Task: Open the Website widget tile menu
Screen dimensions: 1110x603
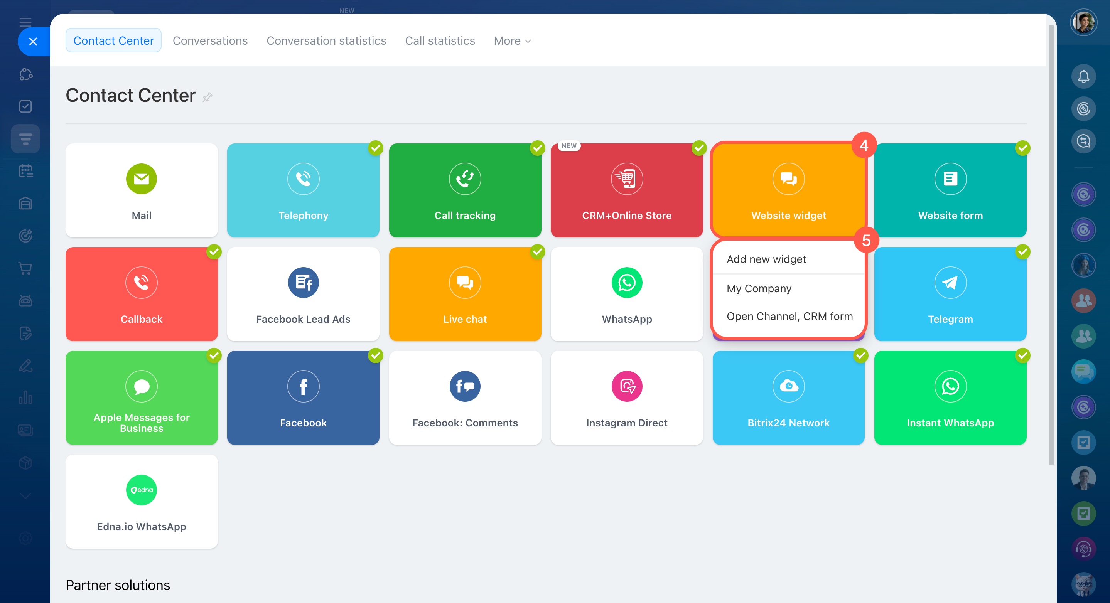Action: 788,190
